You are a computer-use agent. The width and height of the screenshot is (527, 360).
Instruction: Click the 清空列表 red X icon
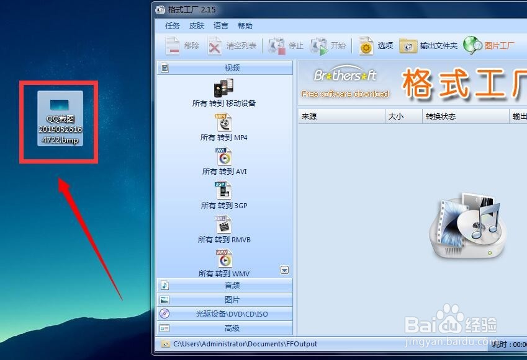pyautogui.click(x=214, y=46)
